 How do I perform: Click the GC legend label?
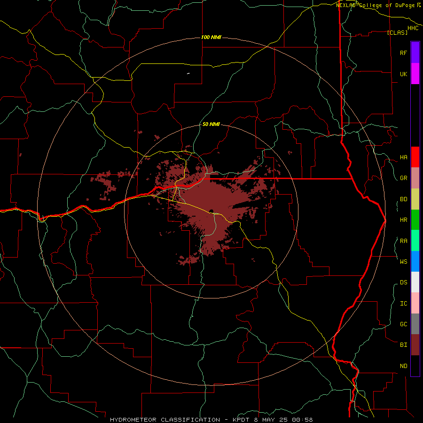click(x=403, y=324)
